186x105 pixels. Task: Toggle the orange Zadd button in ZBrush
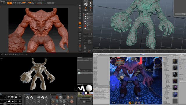click(x=30, y=3)
